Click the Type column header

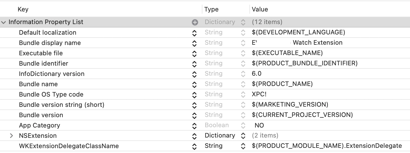click(x=212, y=9)
